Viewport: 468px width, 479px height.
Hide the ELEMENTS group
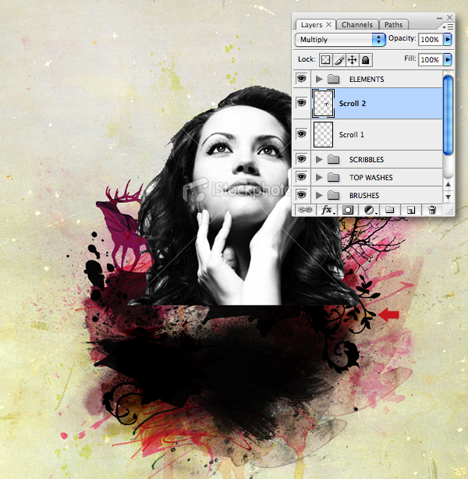[302, 79]
